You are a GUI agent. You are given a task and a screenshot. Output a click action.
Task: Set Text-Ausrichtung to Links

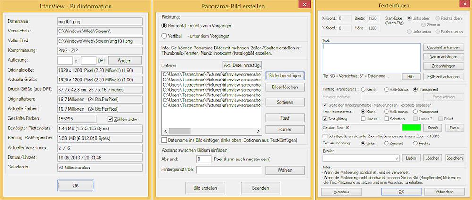tap(363, 143)
